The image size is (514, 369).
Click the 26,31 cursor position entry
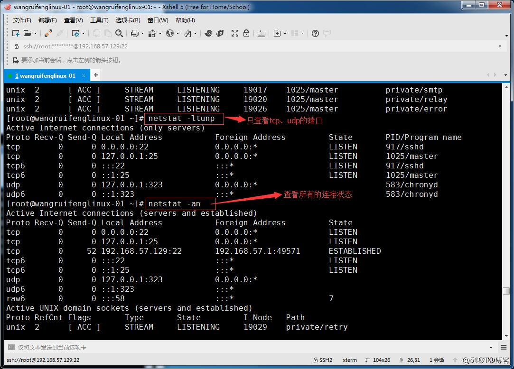[410, 360]
